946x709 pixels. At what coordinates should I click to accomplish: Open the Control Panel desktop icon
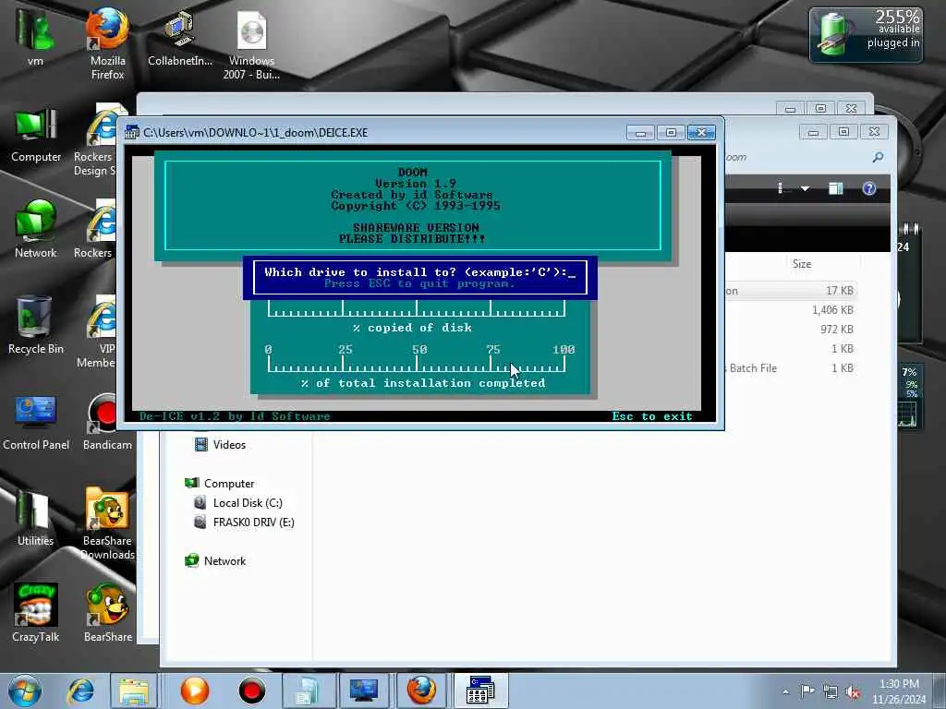36,422
